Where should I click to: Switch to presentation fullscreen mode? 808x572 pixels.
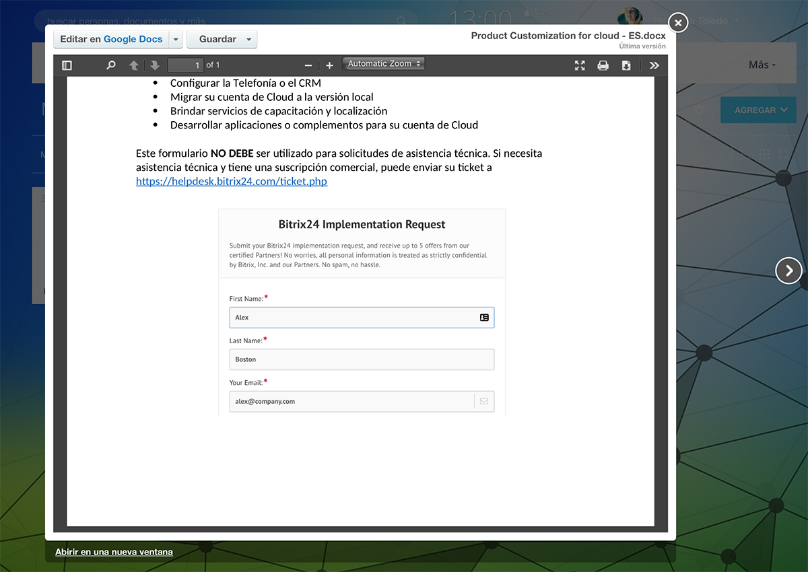pos(580,65)
